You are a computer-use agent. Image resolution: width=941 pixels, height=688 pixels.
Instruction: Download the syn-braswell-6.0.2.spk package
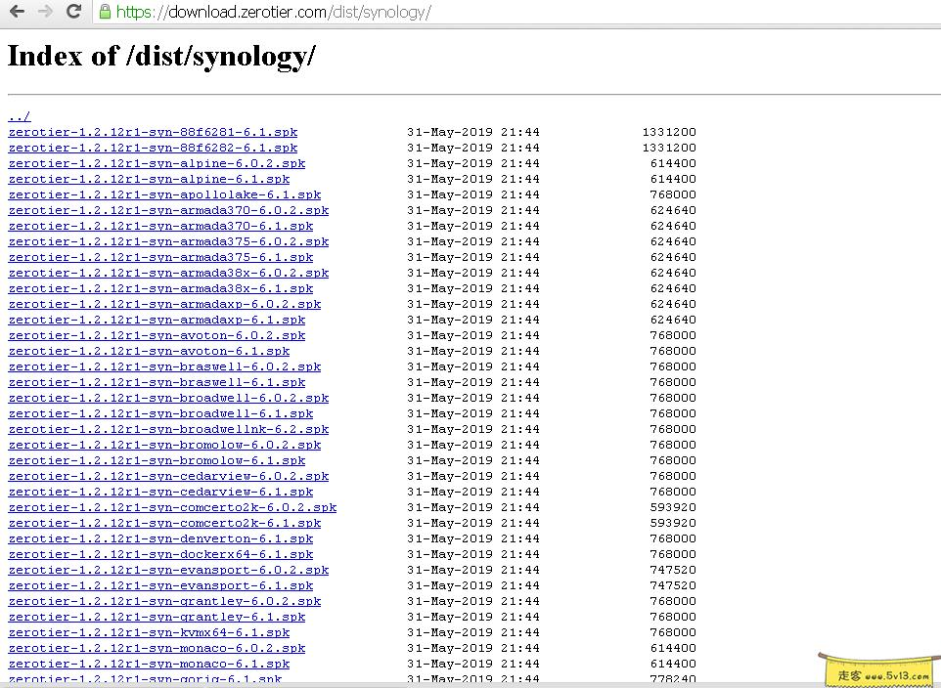pos(164,366)
